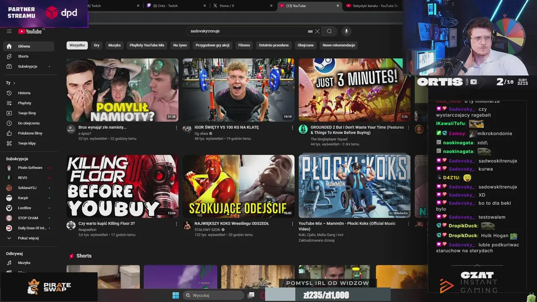Image resolution: width=537 pixels, height=302 pixels.
Task: Open Twoje klipy in the sidebar
Action: pos(28,143)
